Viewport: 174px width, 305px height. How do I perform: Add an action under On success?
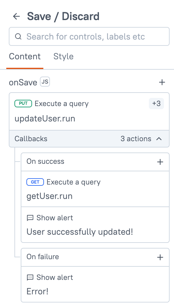pyautogui.click(x=160, y=162)
